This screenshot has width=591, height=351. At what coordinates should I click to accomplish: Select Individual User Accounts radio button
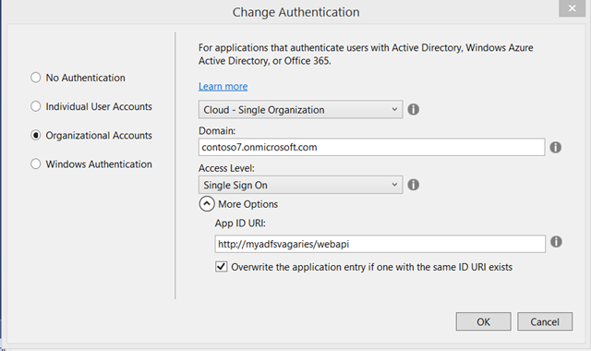point(35,106)
